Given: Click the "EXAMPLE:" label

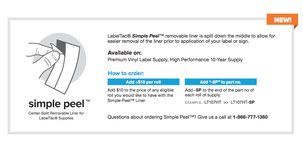Looking at the screenshot, I should point(194,103).
